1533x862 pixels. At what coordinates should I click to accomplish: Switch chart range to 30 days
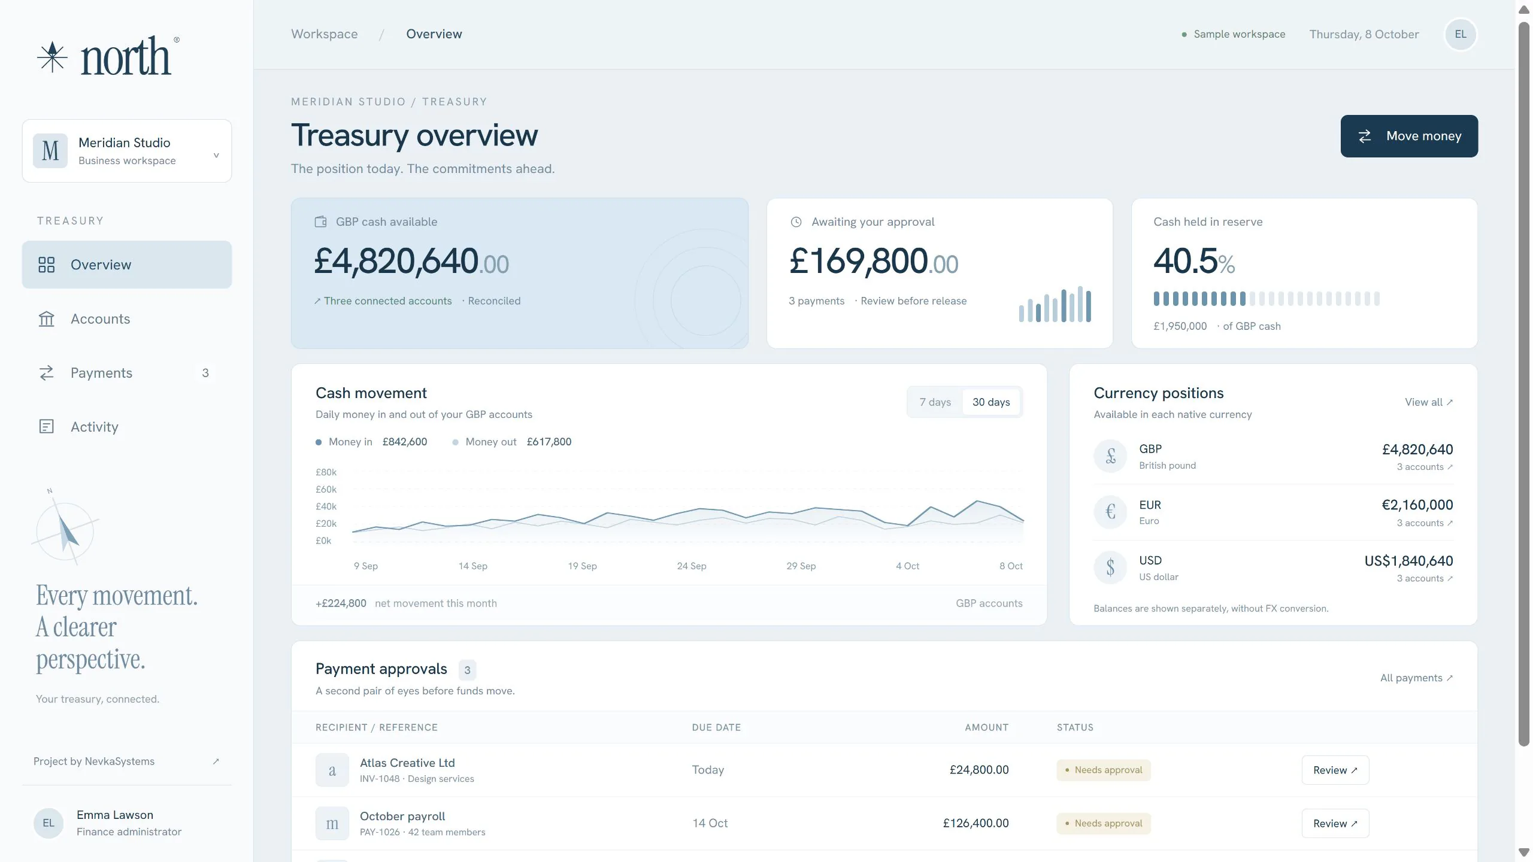(991, 402)
